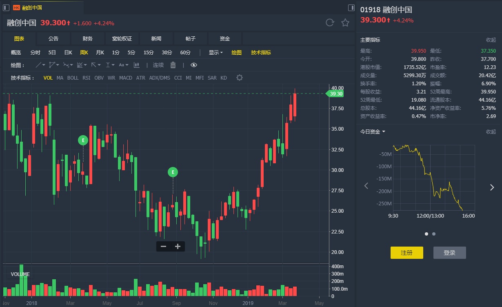The height and width of the screenshot is (307, 502).
Task: Delete drawings with the trash icon
Action: coord(173,65)
